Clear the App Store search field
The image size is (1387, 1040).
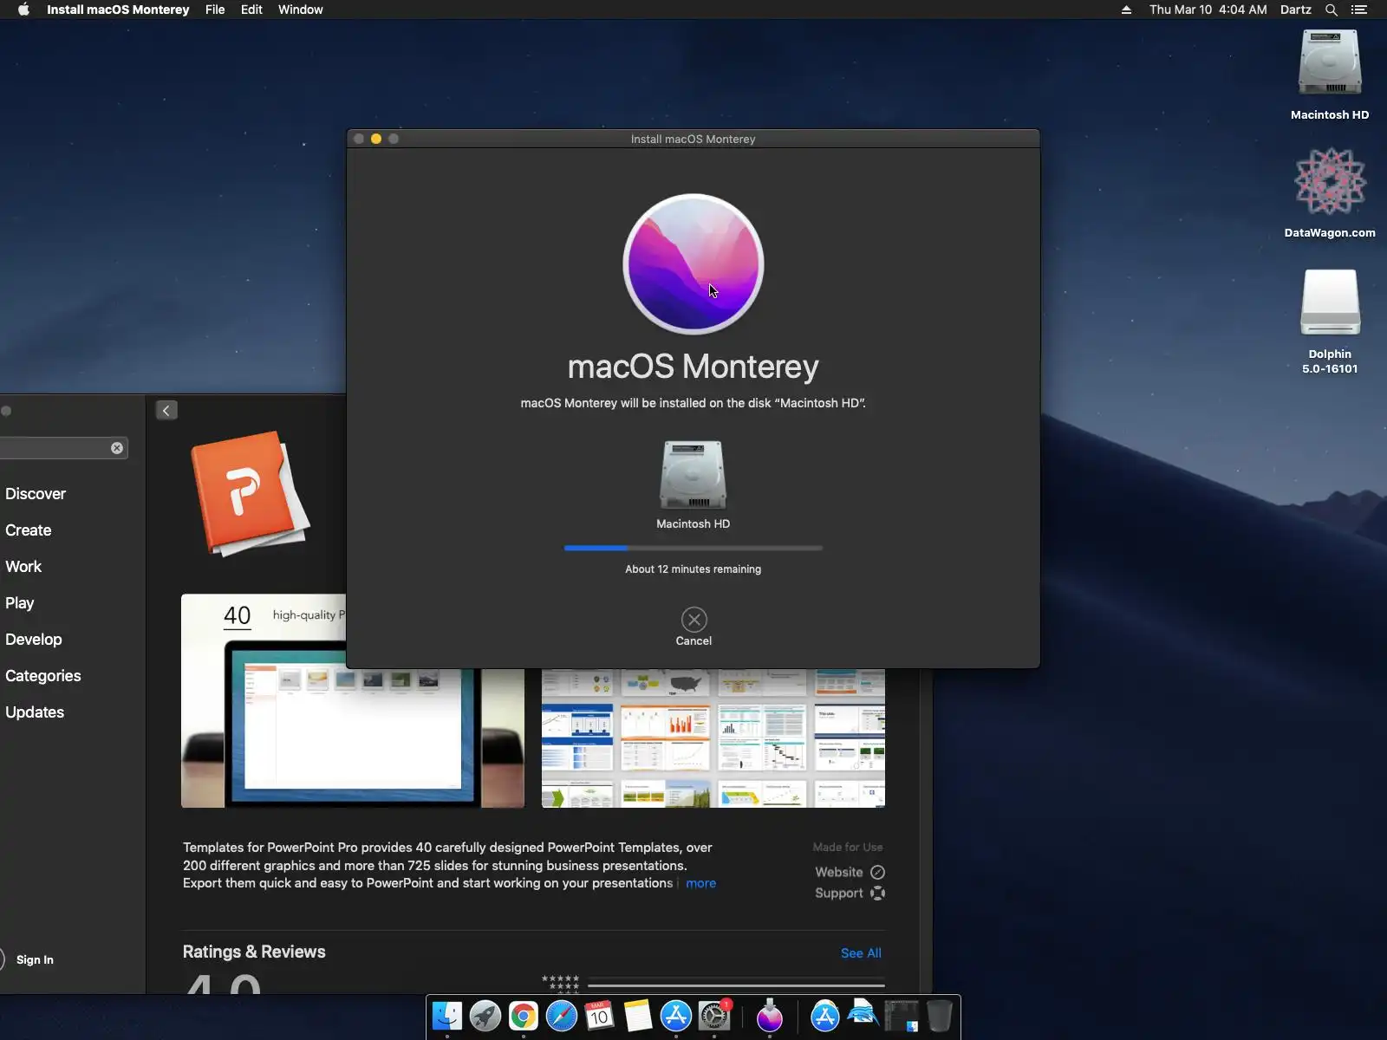click(x=117, y=448)
